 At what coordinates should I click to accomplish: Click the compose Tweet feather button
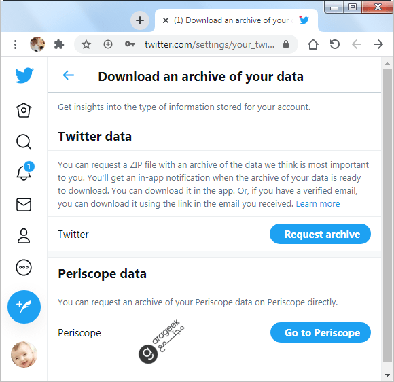tap(24, 307)
